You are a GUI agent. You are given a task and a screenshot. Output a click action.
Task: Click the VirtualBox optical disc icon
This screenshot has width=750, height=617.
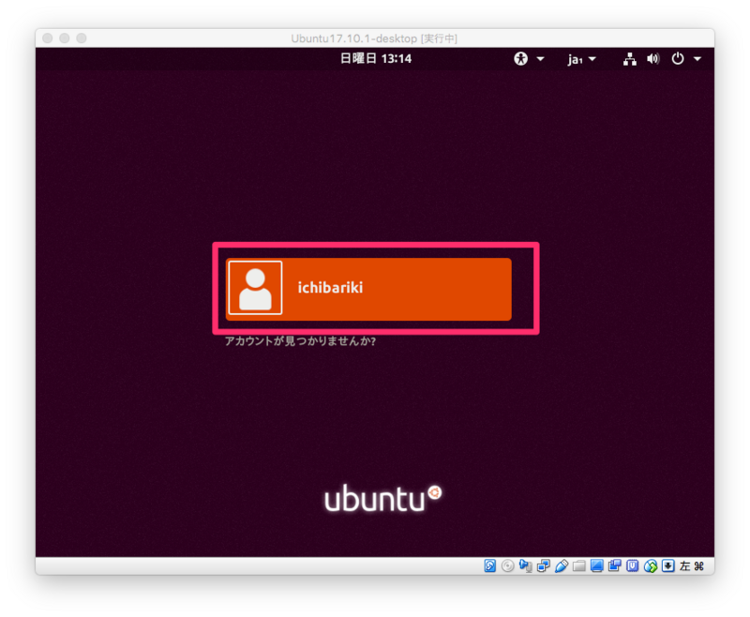point(507,565)
